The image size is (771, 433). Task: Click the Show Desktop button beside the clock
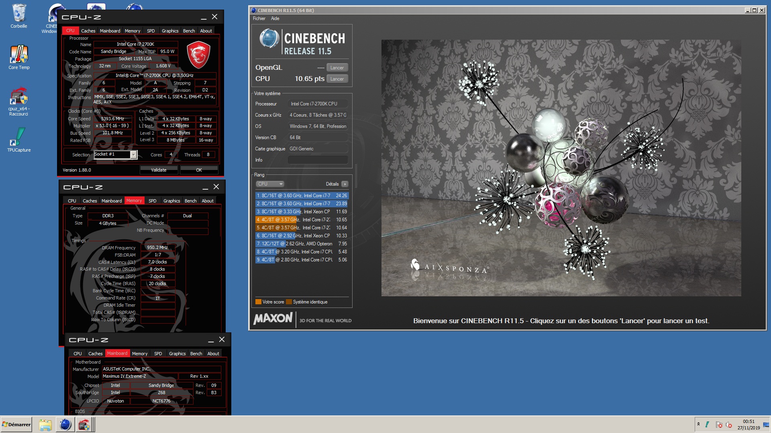point(767,425)
